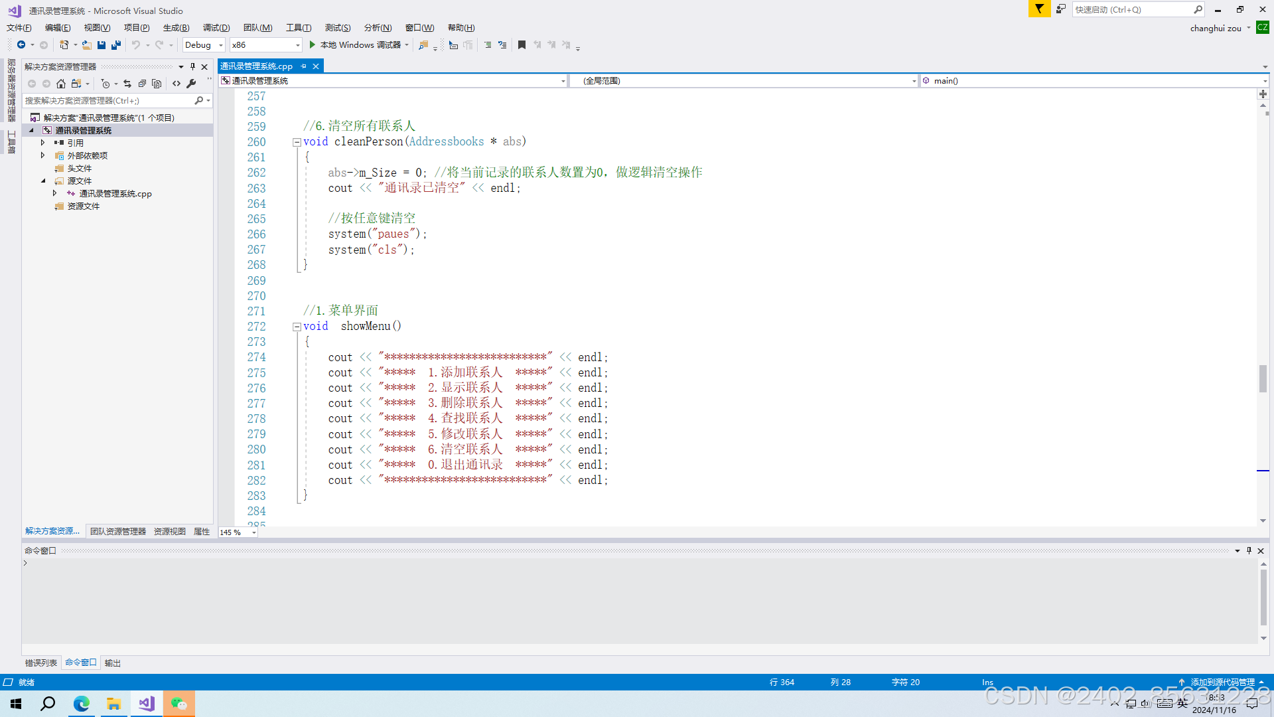Open Properties wrench icon in Solution Explorer
Viewport: 1274px width, 717px height.
(x=192, y=84)
